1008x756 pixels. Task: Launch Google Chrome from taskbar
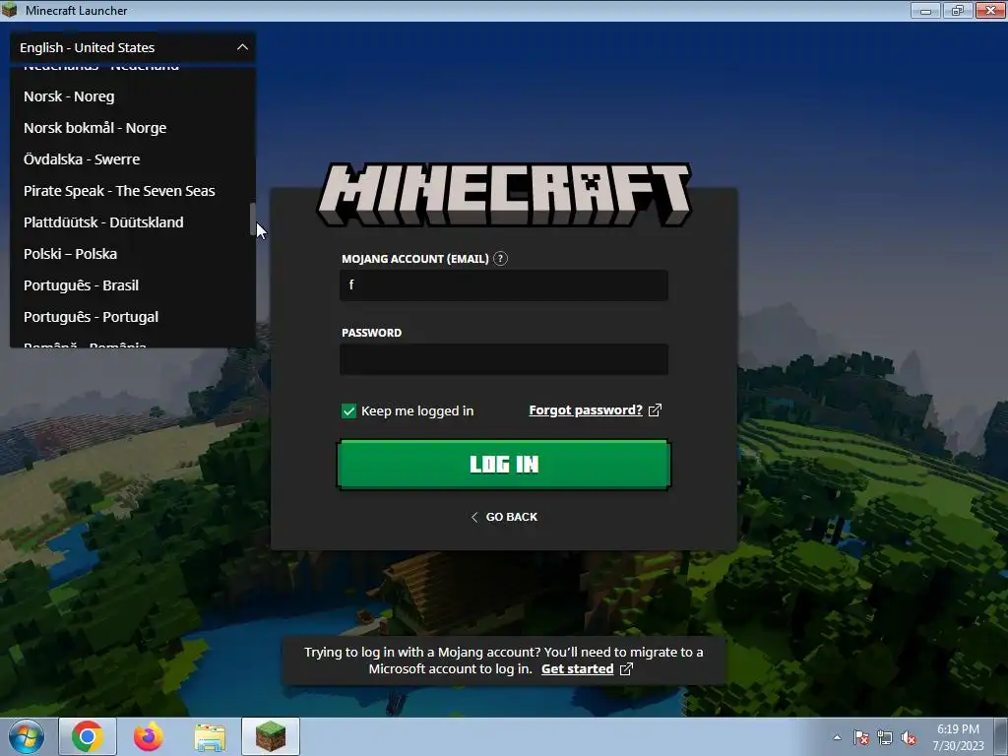[88, 736]
